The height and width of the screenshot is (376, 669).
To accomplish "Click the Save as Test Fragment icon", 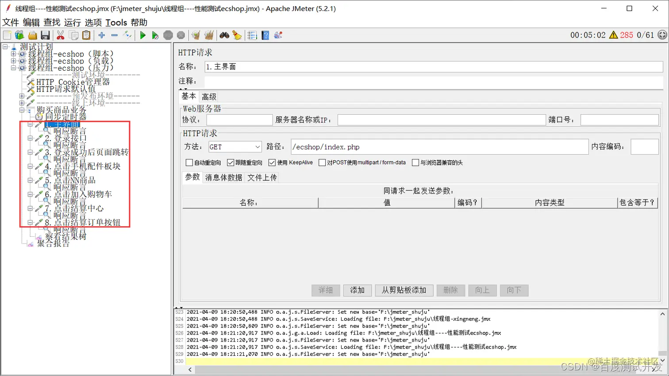I will point(278,35).
